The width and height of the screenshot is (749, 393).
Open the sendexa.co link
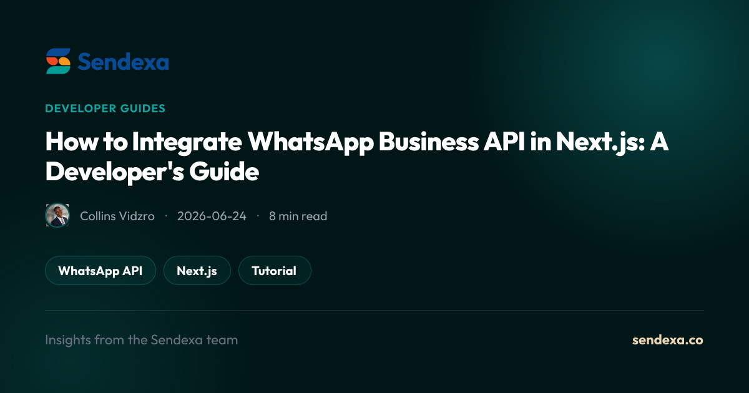click(668, 340)
